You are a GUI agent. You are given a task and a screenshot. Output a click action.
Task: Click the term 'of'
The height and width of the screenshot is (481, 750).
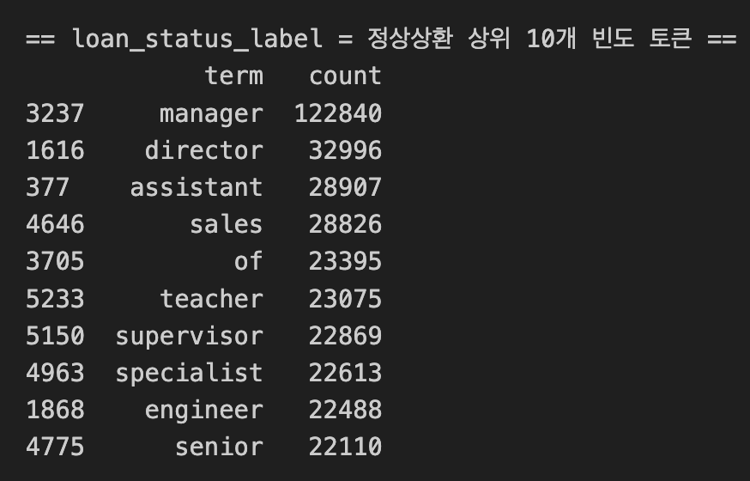point(248,261)
